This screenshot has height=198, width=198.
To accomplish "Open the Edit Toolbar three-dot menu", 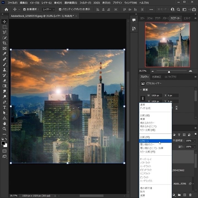I will [4, 134].
